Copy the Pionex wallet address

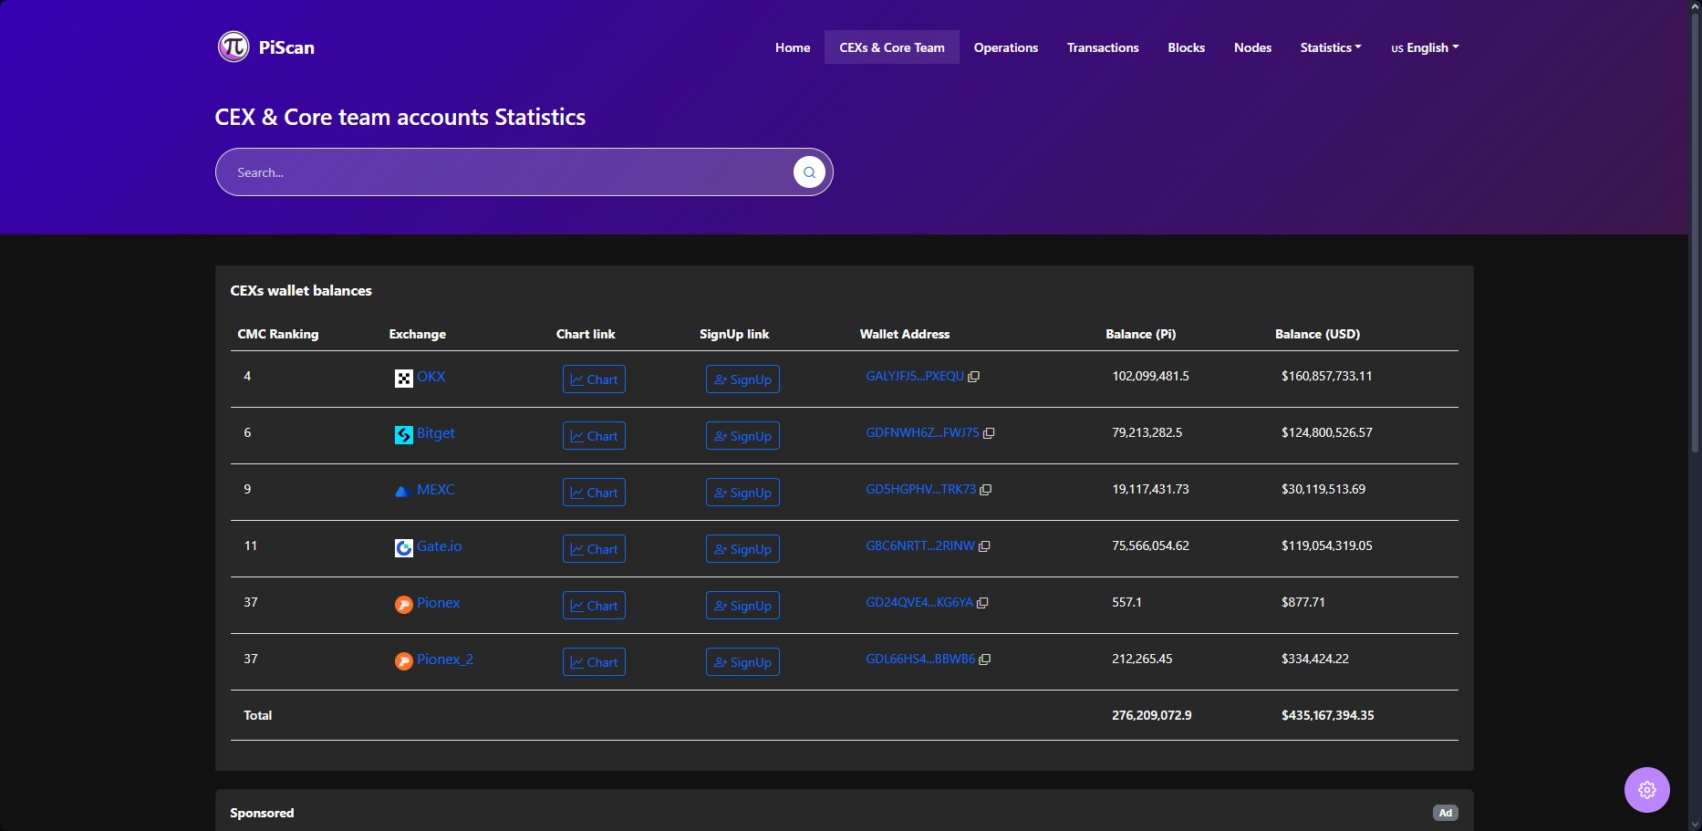982,603
